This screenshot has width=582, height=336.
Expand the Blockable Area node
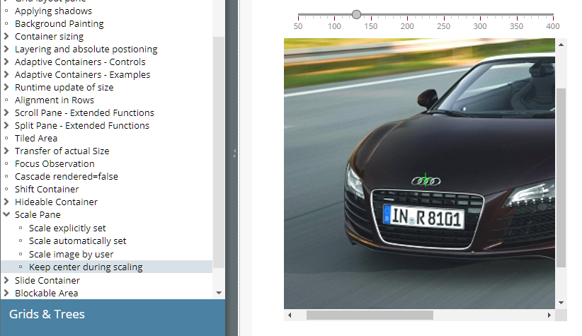click(x=6, y=294)
